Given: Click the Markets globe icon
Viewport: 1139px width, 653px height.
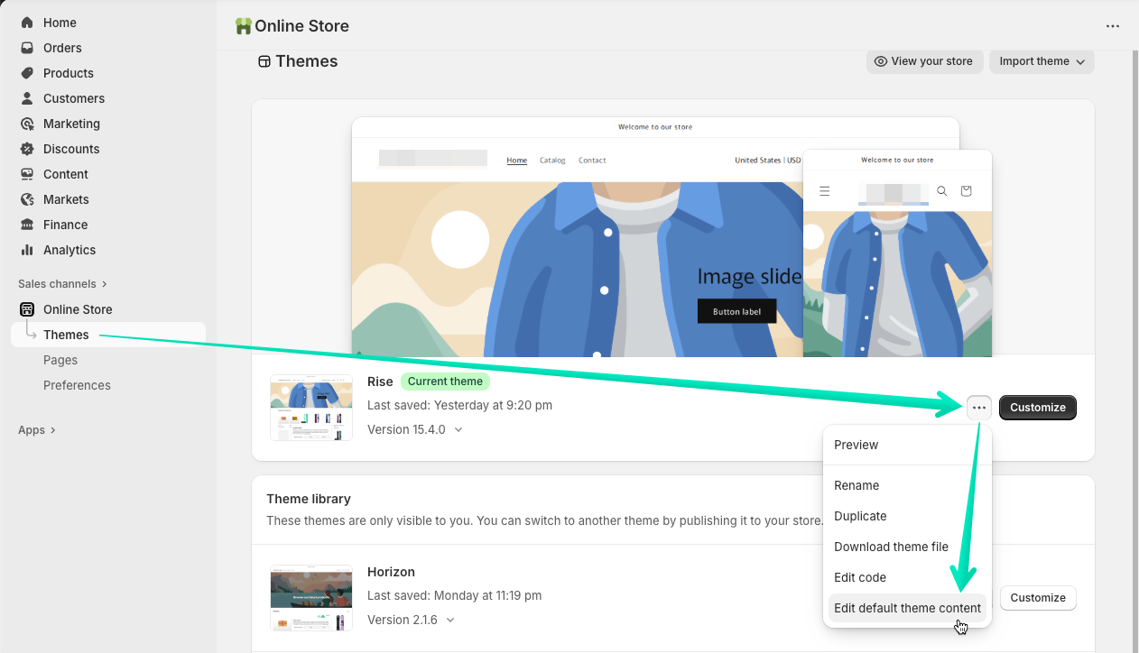Looking at the screenshot, I should pos(27,199).
